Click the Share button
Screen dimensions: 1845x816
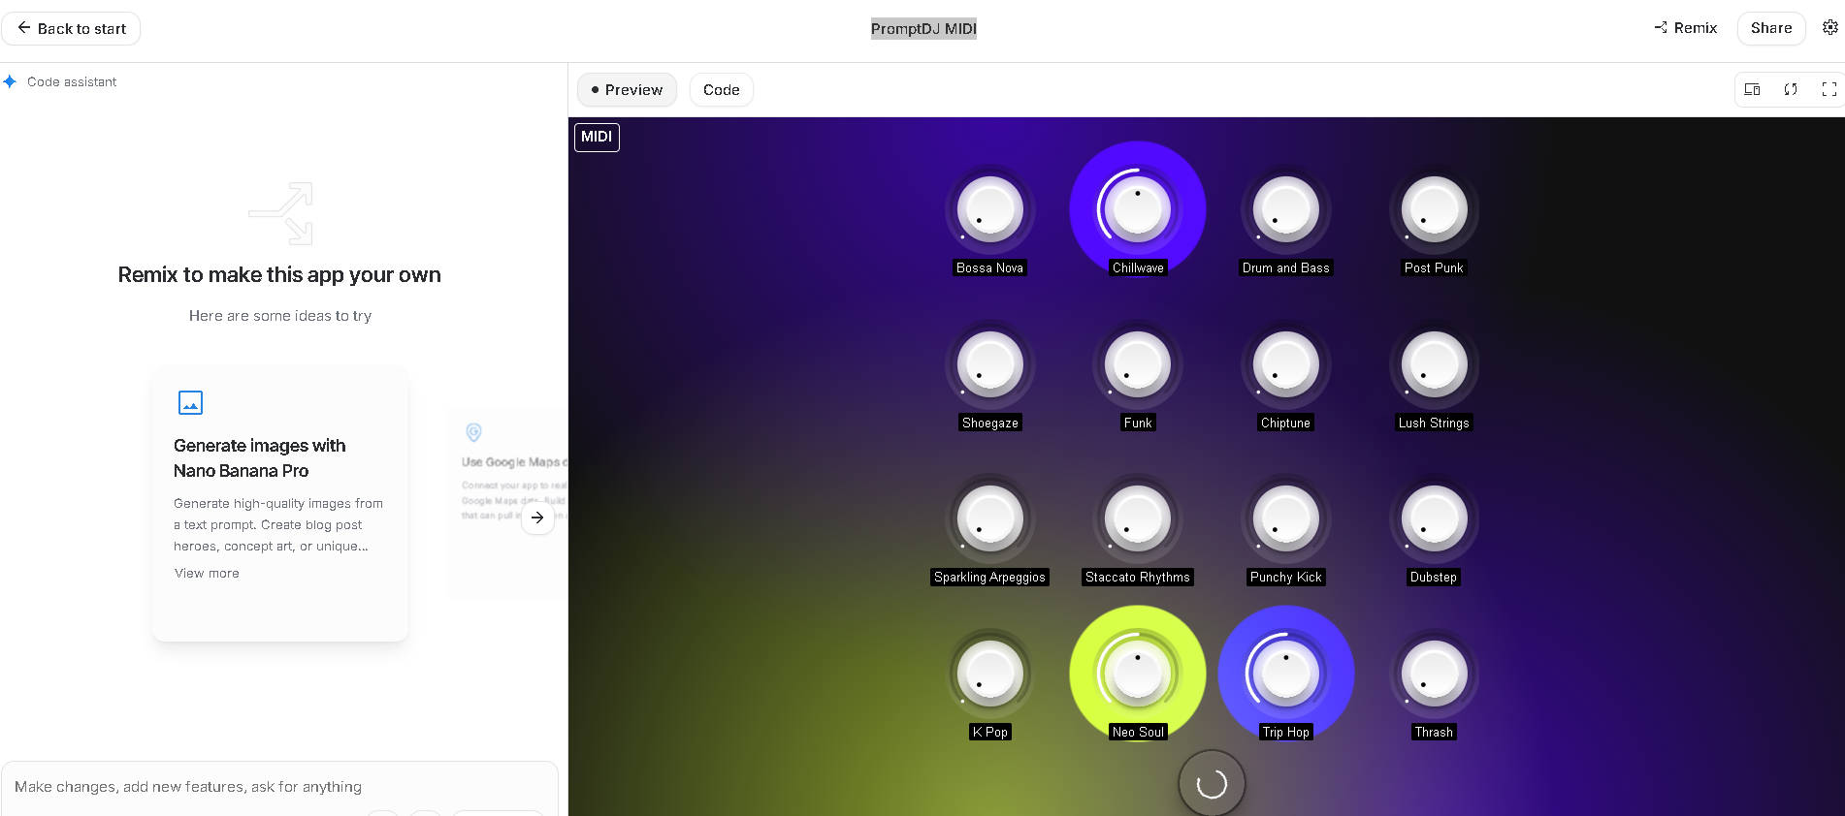pyautogui.click(x=1770, y=28)
